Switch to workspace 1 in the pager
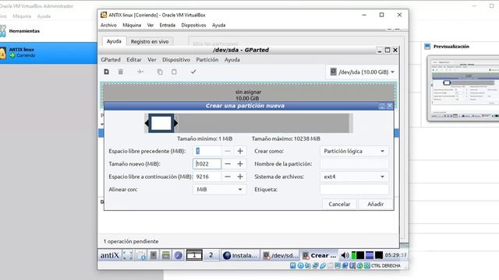Image resolution: width=499 pixels, height=280 pixels. (194, 255)
